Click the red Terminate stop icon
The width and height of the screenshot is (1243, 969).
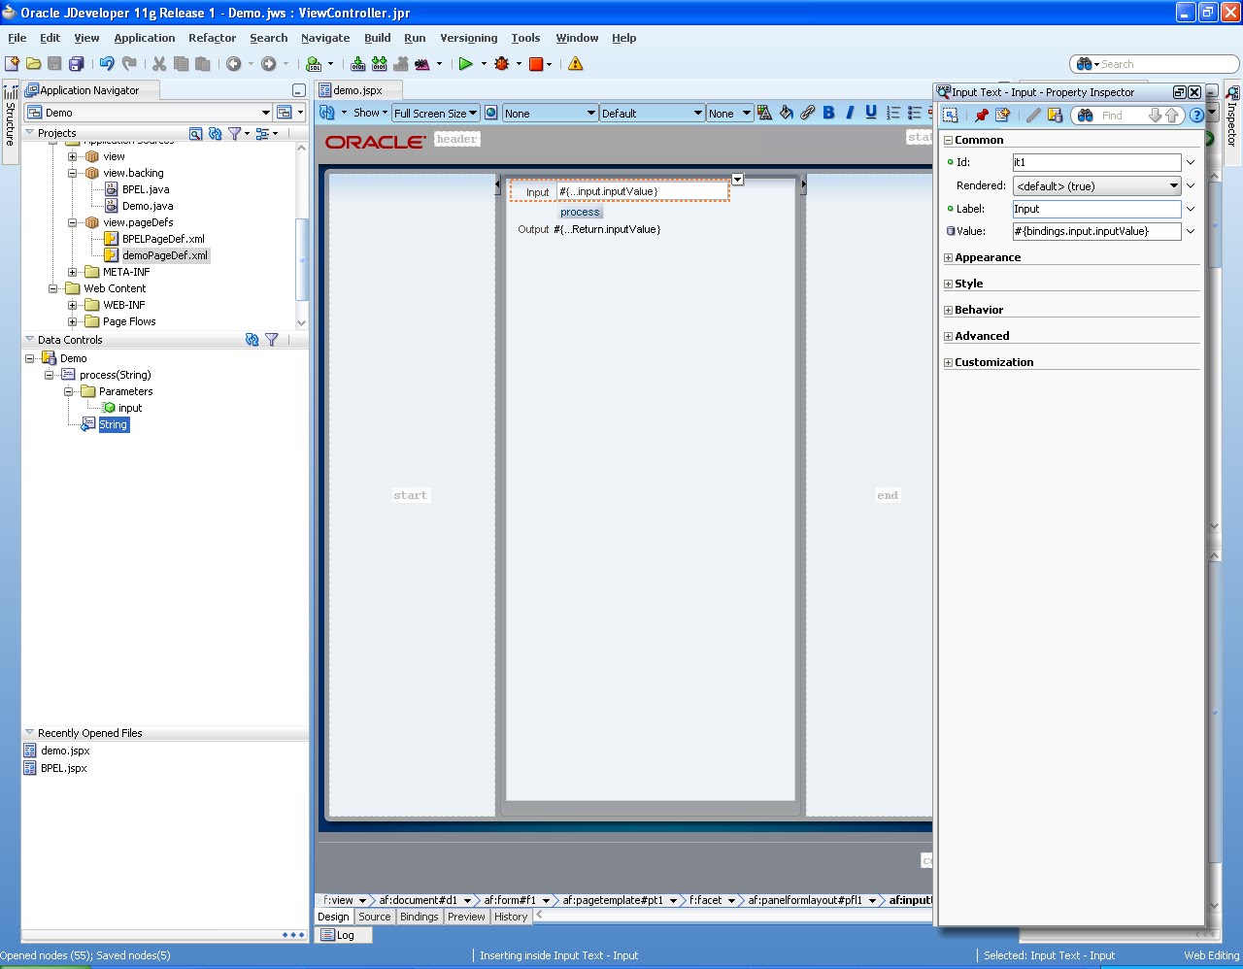point(536,64)
